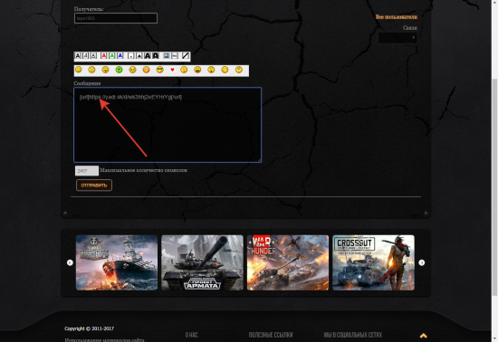
Task: Click the 'О НАС' footer heading
Action: point(192,335)
